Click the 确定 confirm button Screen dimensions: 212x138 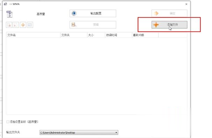coord(169,13)
